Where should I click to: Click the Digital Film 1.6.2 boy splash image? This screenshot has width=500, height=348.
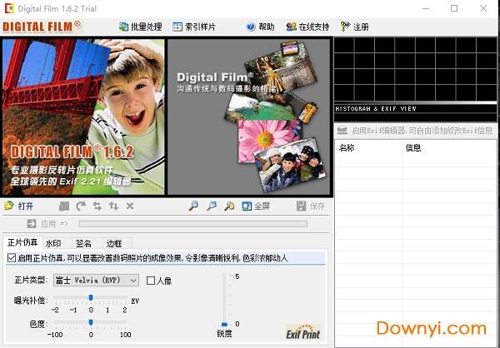(83, 117)
